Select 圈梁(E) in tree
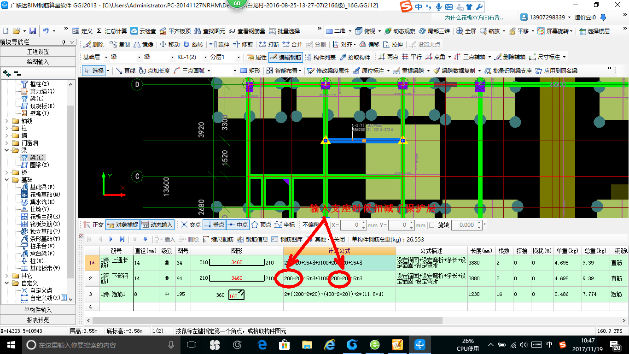629x354 pixels. (40, 165)
